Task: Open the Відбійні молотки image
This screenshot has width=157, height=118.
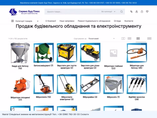Action: click(137, 84)
